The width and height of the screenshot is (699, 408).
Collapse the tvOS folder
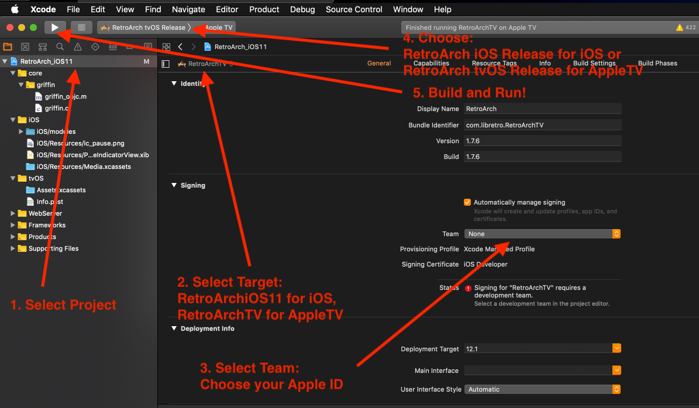13,178
